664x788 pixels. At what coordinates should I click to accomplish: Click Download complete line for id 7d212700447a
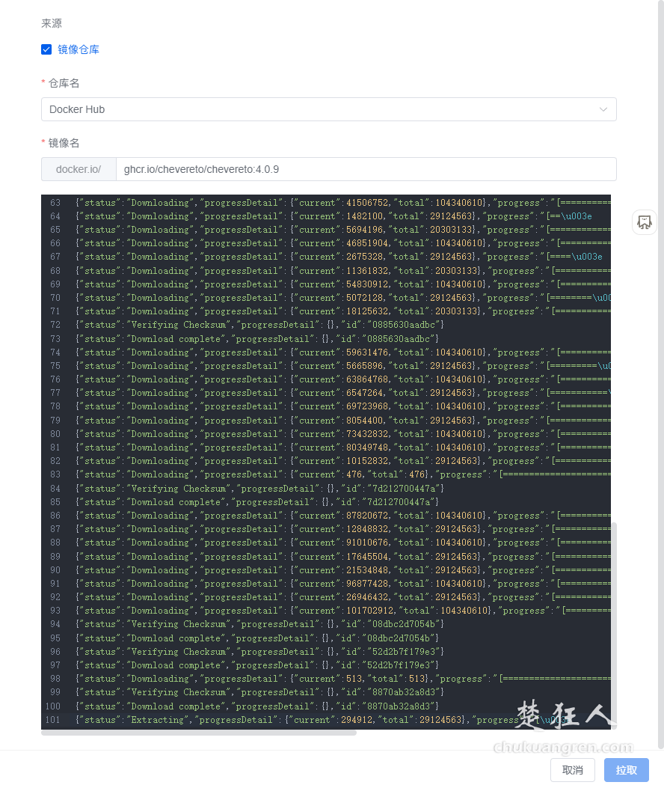[x=257, y=502]
